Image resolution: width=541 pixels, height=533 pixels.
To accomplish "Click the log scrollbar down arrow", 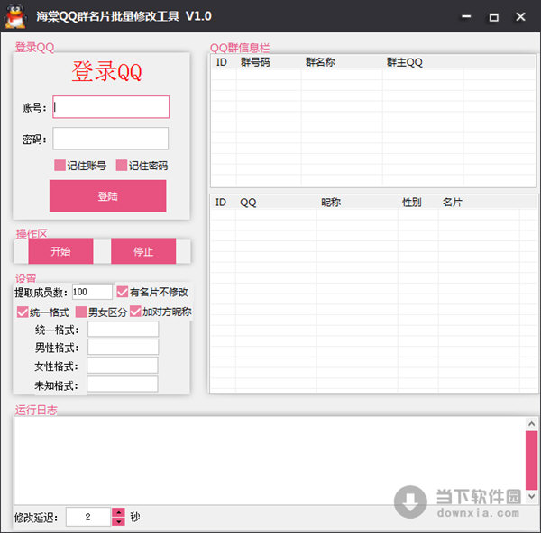I will (x=531, y=496).
